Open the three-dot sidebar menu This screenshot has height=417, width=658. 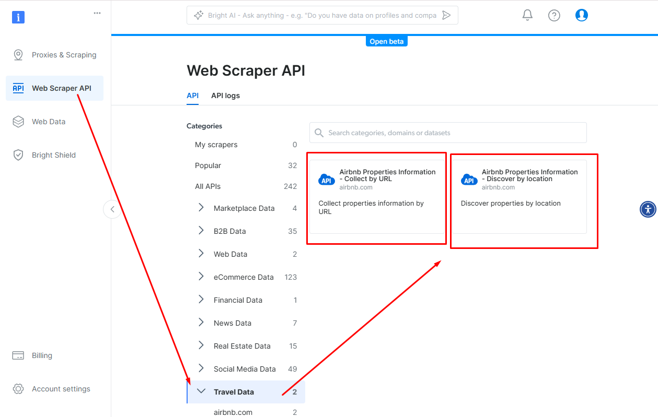[x=97, y=13]
